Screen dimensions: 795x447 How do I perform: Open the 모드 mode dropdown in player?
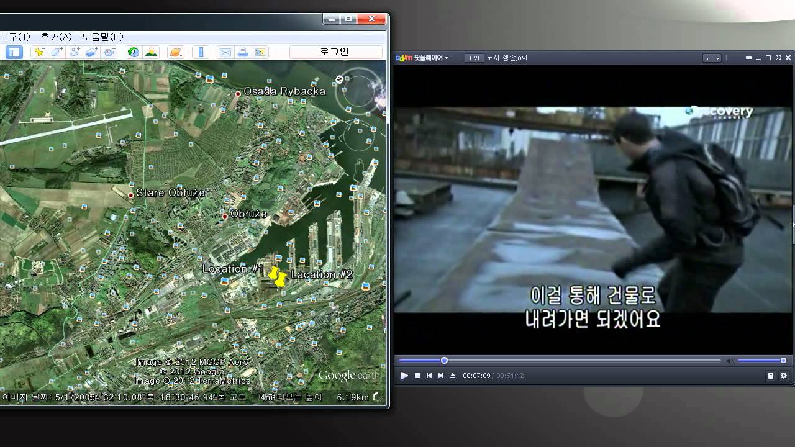pos(712,58)
